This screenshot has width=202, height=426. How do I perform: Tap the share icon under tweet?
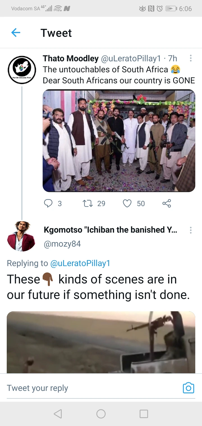tap(167, 203)
